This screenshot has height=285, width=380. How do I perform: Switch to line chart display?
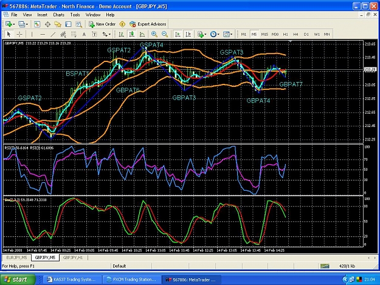(x=142, y=34)
